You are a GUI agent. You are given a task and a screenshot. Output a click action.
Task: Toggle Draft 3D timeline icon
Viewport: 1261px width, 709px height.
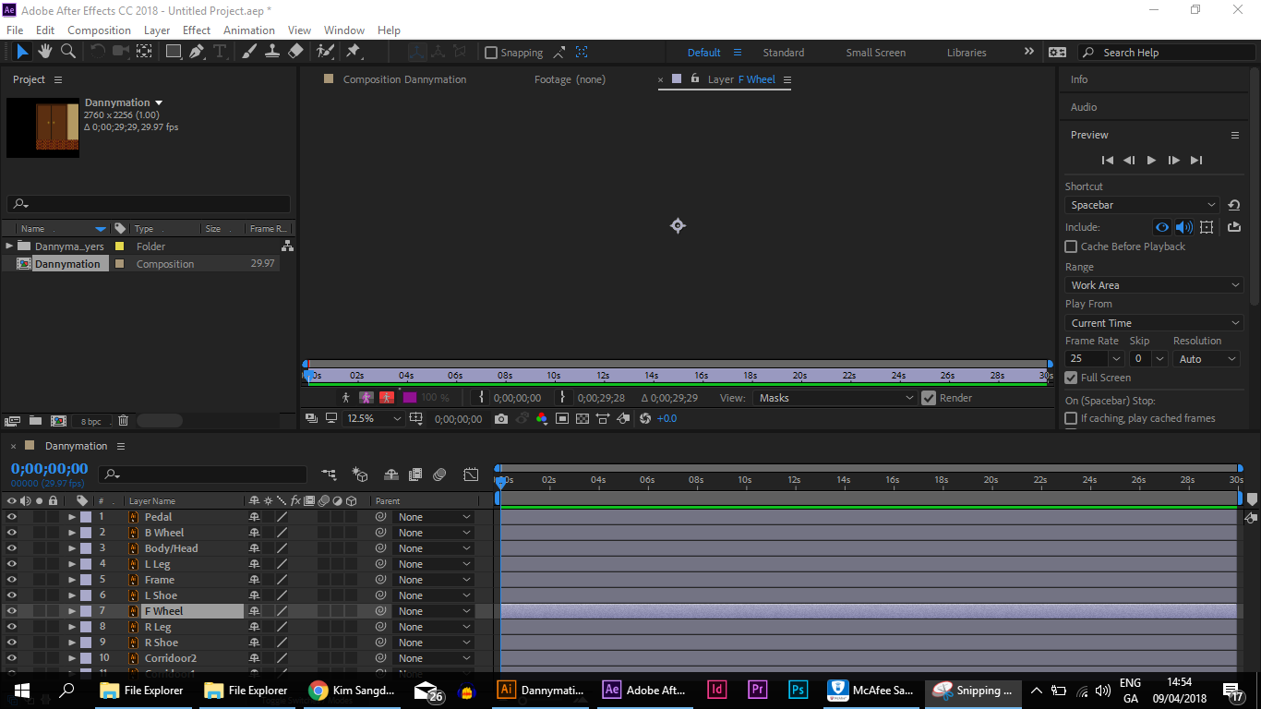click(360, 475)
